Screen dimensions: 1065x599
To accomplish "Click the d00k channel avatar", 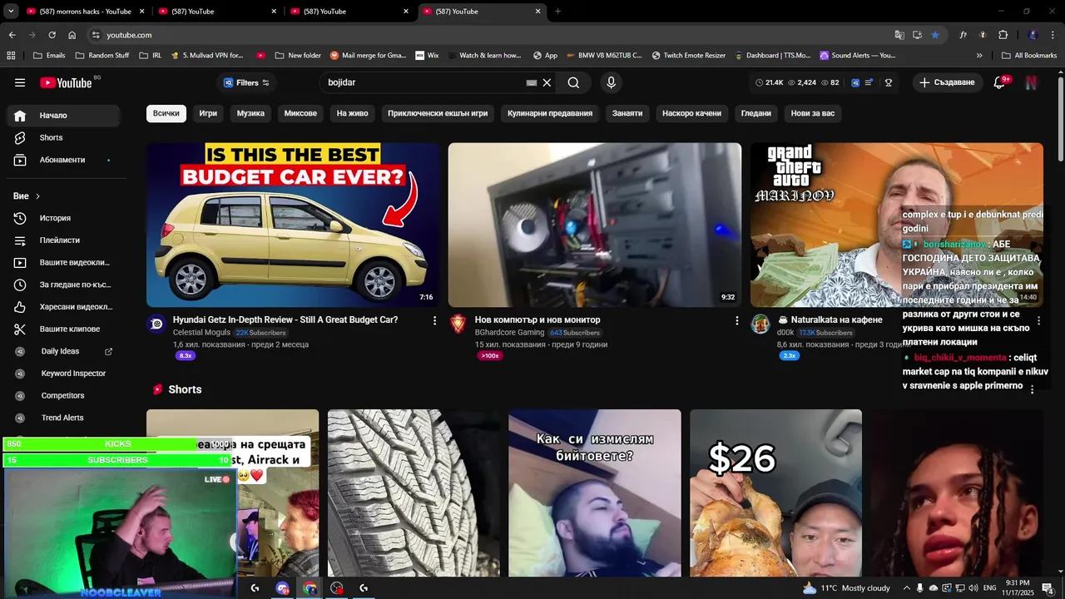I will [760, 324].
